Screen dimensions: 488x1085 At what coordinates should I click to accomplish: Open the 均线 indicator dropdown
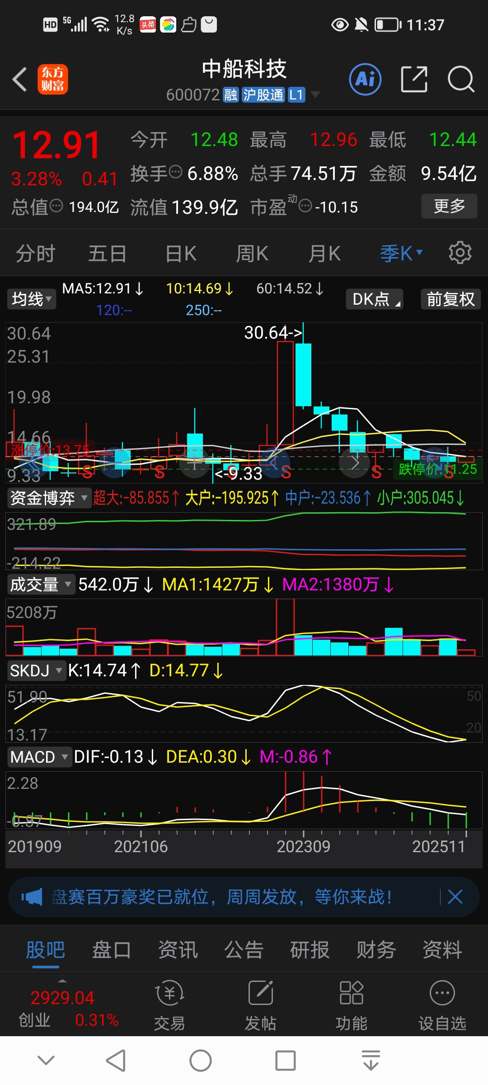31,299
